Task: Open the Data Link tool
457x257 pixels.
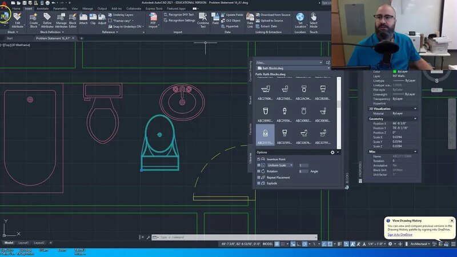Action: tap(250, 21)
